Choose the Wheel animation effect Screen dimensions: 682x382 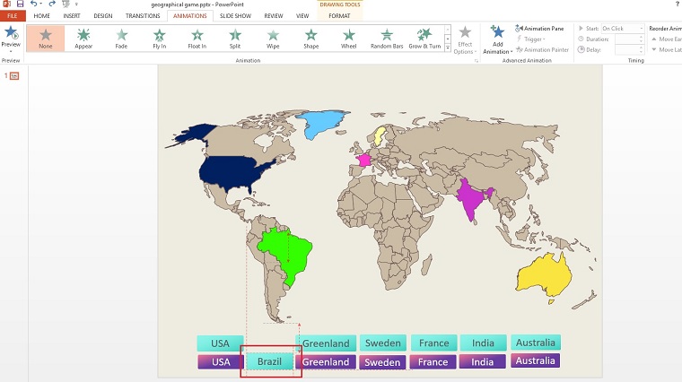[x=348, y=39]
